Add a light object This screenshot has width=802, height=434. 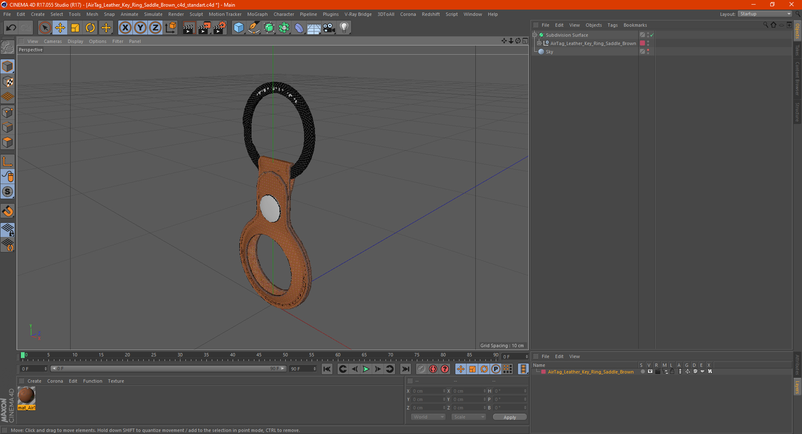pos(344,28)
